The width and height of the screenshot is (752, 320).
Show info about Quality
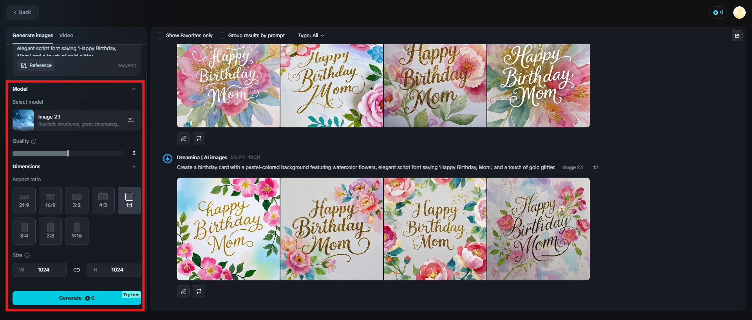pyautogui.click(x=34, y=141)
